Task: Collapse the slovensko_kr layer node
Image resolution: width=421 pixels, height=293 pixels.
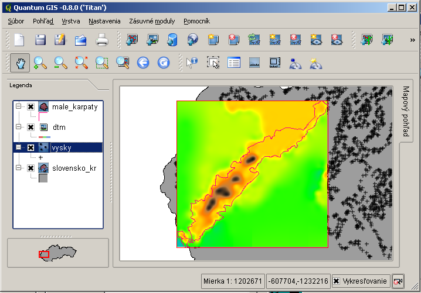Action: point(19,168)
